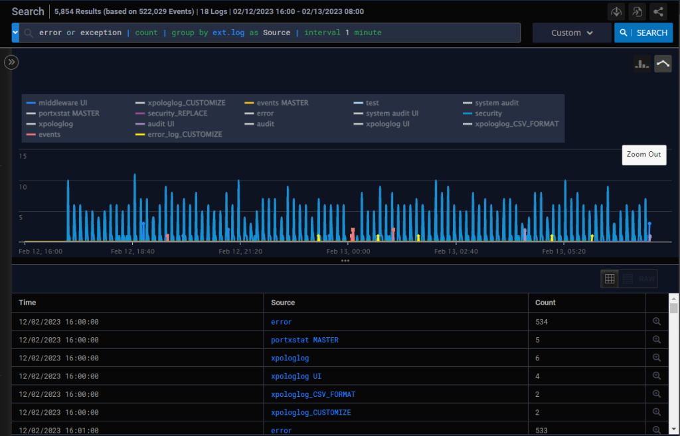Expand the left side panel with double-chevron
Viewport: 680px width, 436px height.
coord(11,62)
